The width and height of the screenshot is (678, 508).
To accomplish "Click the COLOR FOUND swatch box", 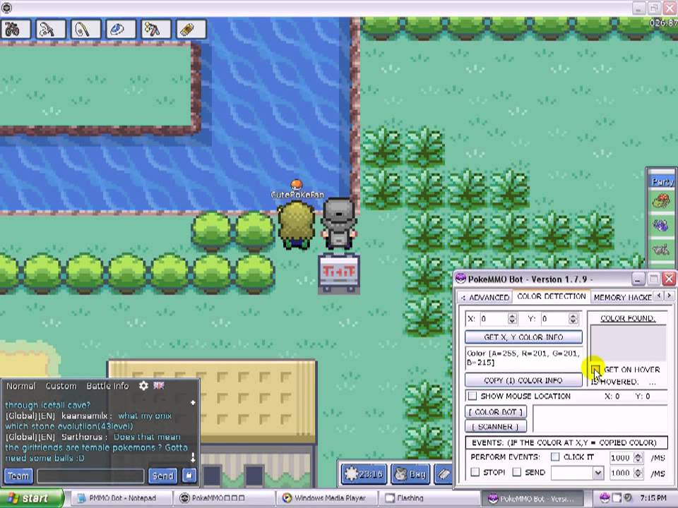I will coord(628,343).
